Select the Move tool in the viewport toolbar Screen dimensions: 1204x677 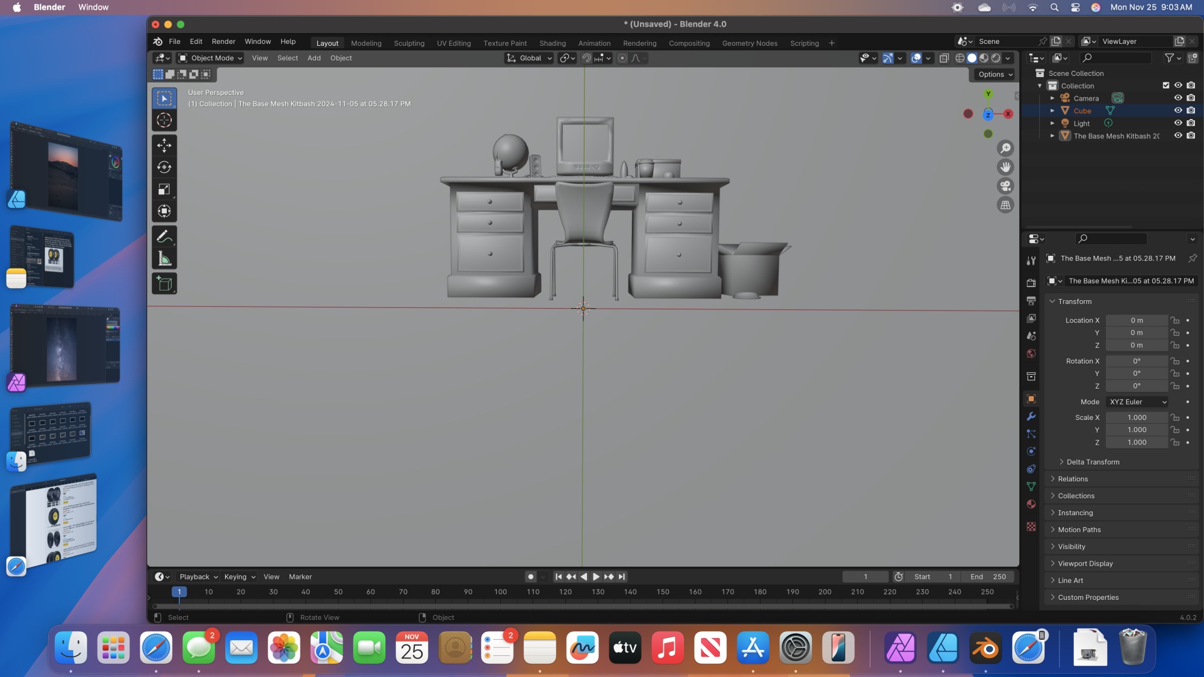click(164, 145)
